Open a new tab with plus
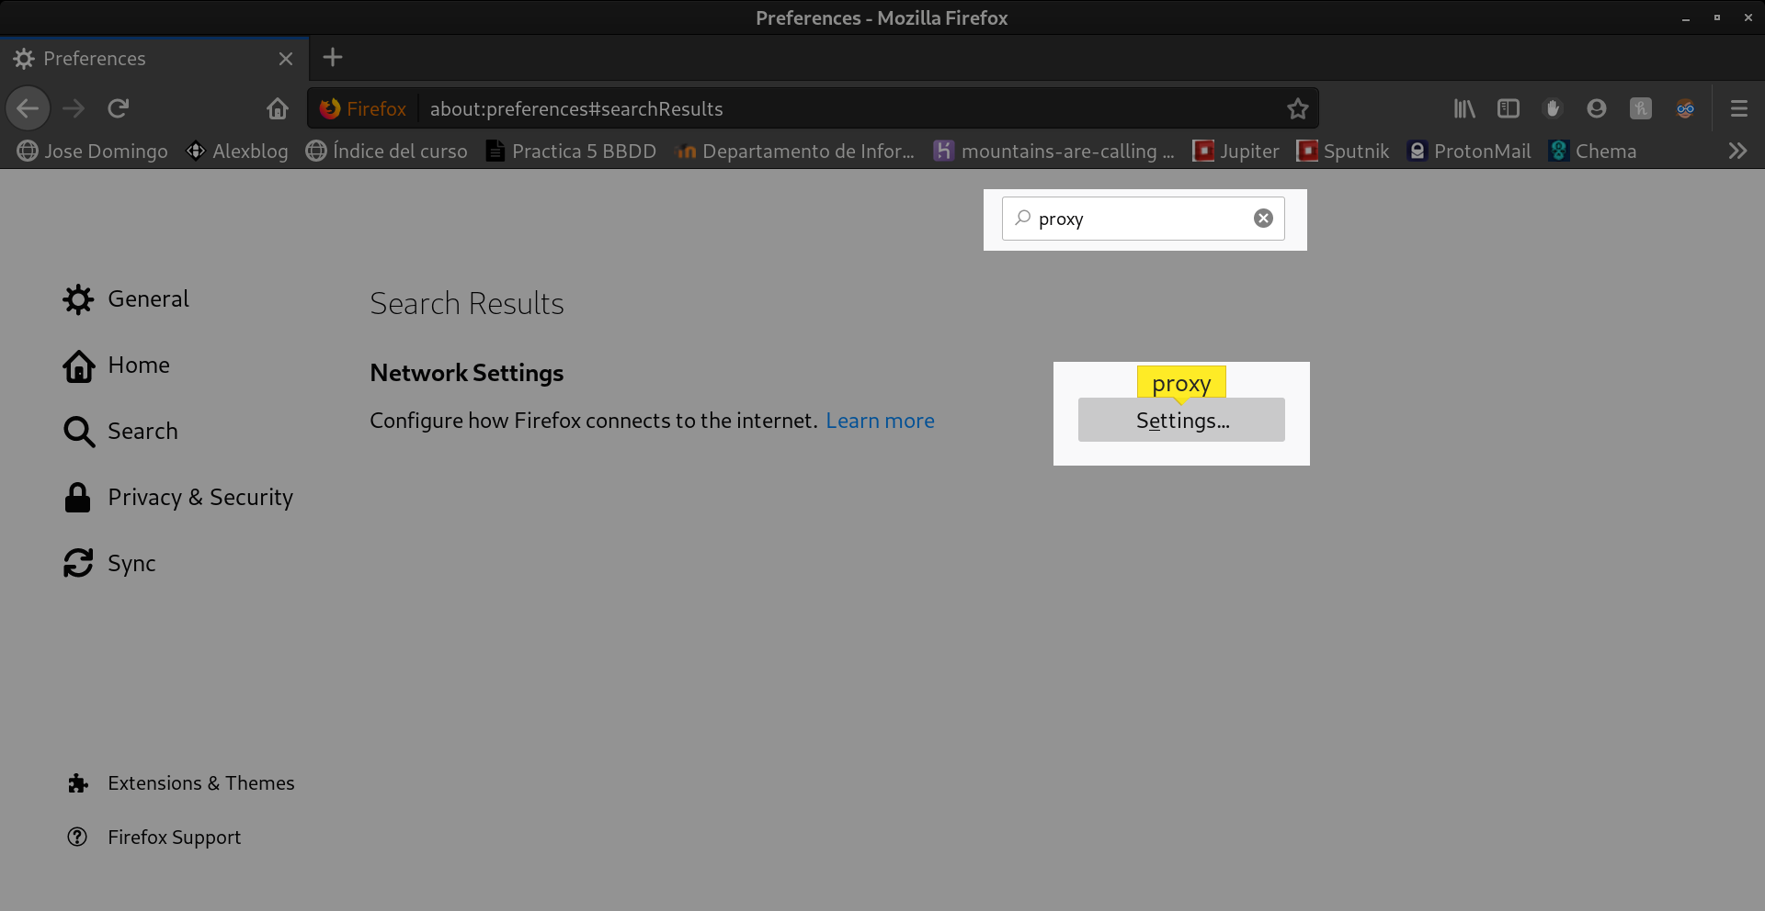The image size is (1765, 911). coord(333,58)
